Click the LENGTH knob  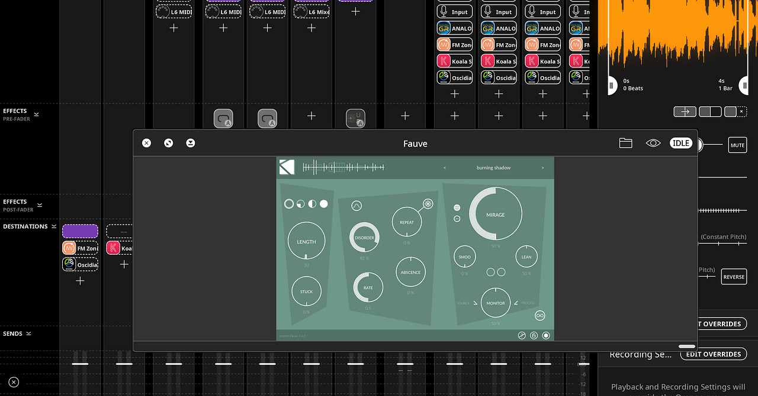point(306,241)
